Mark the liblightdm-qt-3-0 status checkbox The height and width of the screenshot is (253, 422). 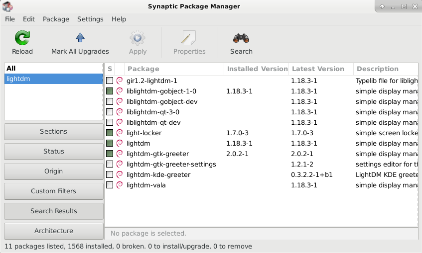110,112
